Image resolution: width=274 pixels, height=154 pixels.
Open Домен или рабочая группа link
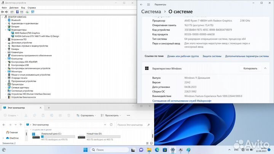point(183,56)
